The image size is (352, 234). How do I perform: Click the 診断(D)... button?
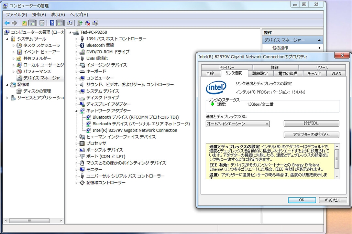click(311, 123)
